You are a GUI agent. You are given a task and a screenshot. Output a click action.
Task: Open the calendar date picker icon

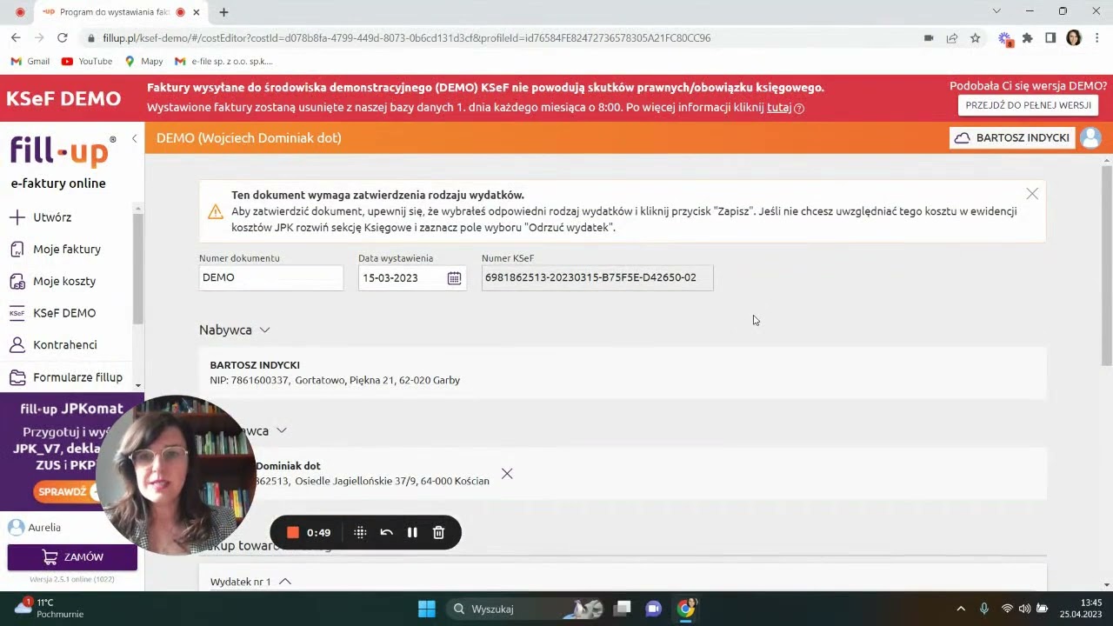coord(454,278)
